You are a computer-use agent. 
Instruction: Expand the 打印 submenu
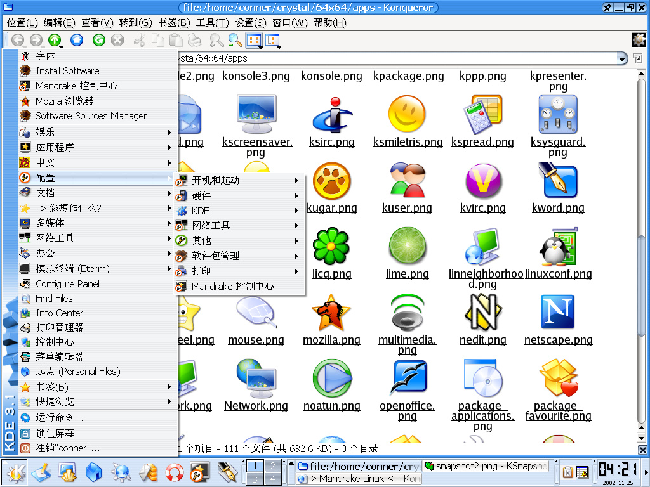point(239,271)
